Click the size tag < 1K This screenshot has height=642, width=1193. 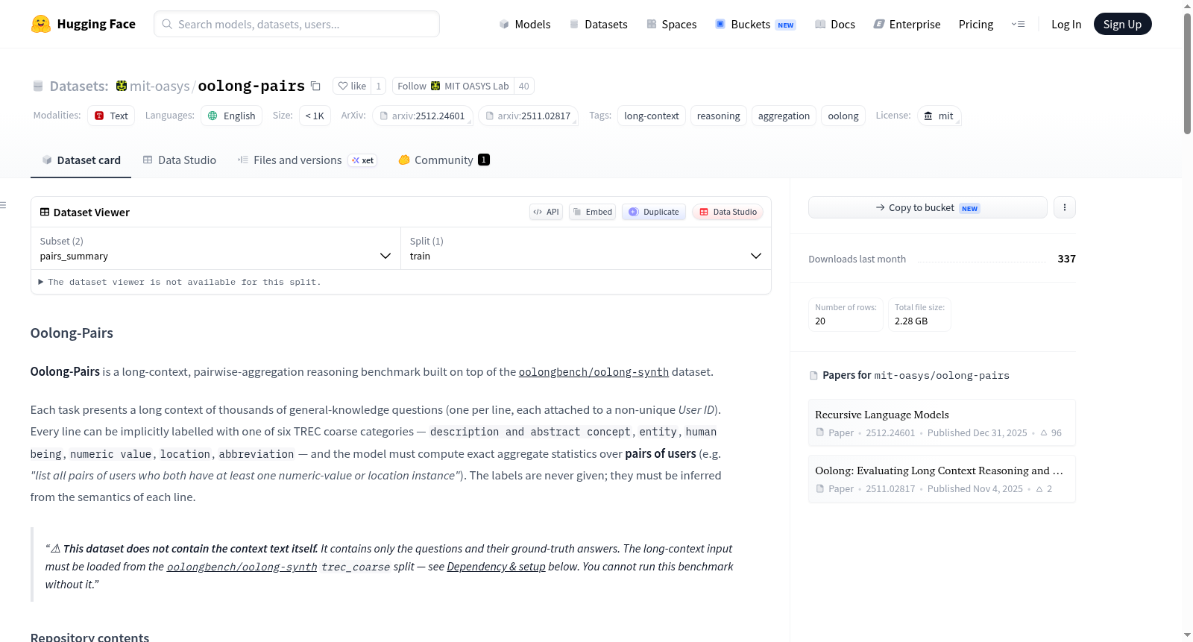click(315, 116)
